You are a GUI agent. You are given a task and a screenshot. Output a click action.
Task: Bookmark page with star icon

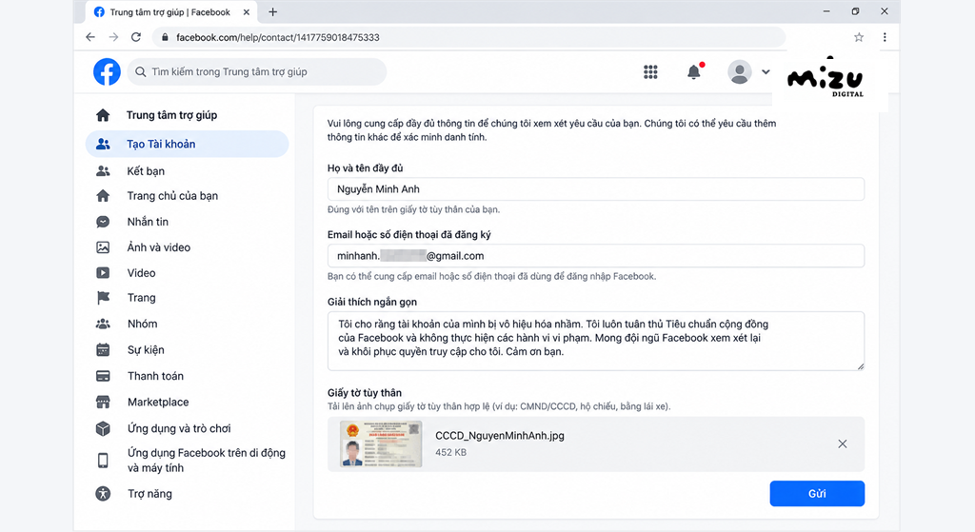tap(859, 37)
